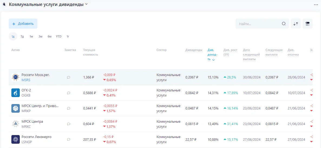Open the МРСК Центр. и Приво... logo
321x148 pixels.
tap(15, 108)
